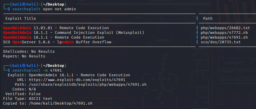Click the path 'php/webapps/26682.txt'
The width and height of the screenshot is (256, 109).
click(225, 28)
